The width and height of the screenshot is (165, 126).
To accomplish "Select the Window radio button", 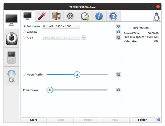I will point(24,32).
